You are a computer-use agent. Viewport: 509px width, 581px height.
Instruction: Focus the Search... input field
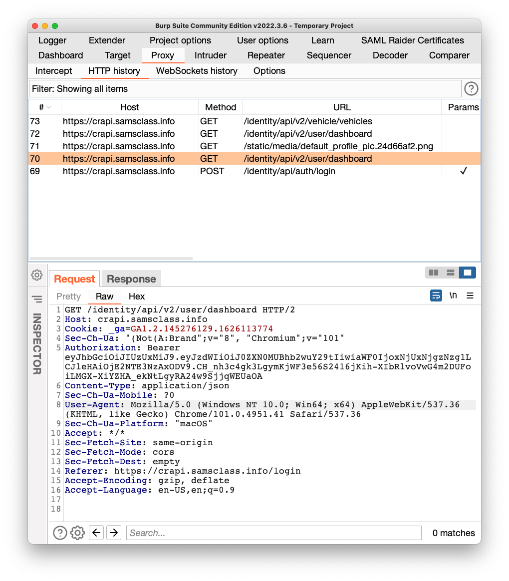[274, 533]
